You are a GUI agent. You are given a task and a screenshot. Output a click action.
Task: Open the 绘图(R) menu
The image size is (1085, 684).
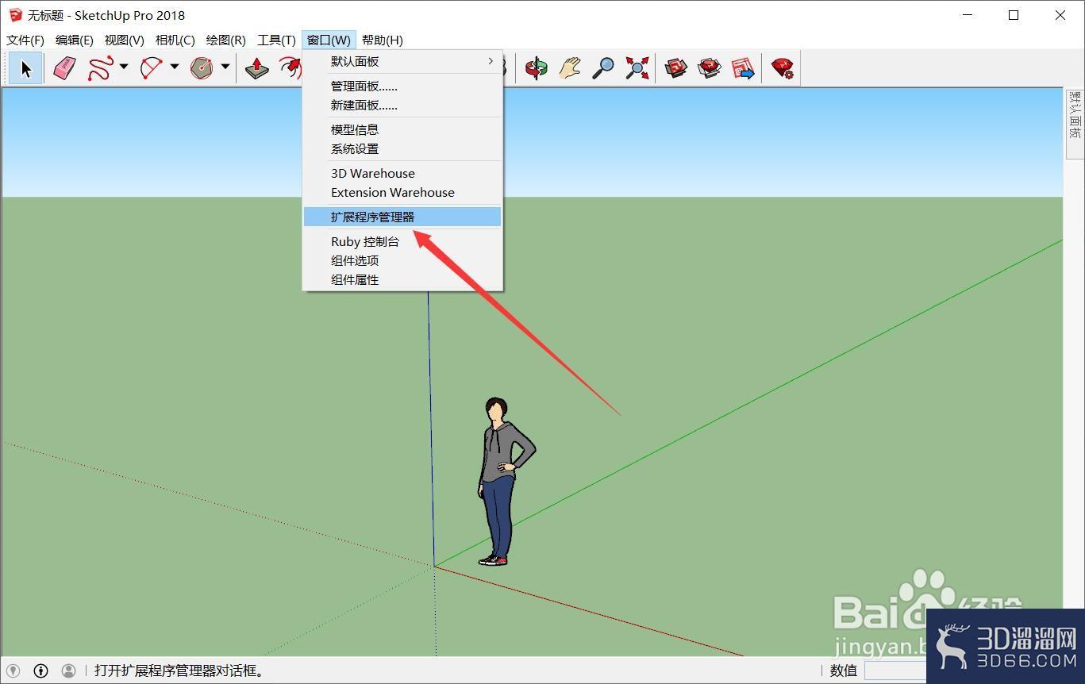click(x=226, y=40)
